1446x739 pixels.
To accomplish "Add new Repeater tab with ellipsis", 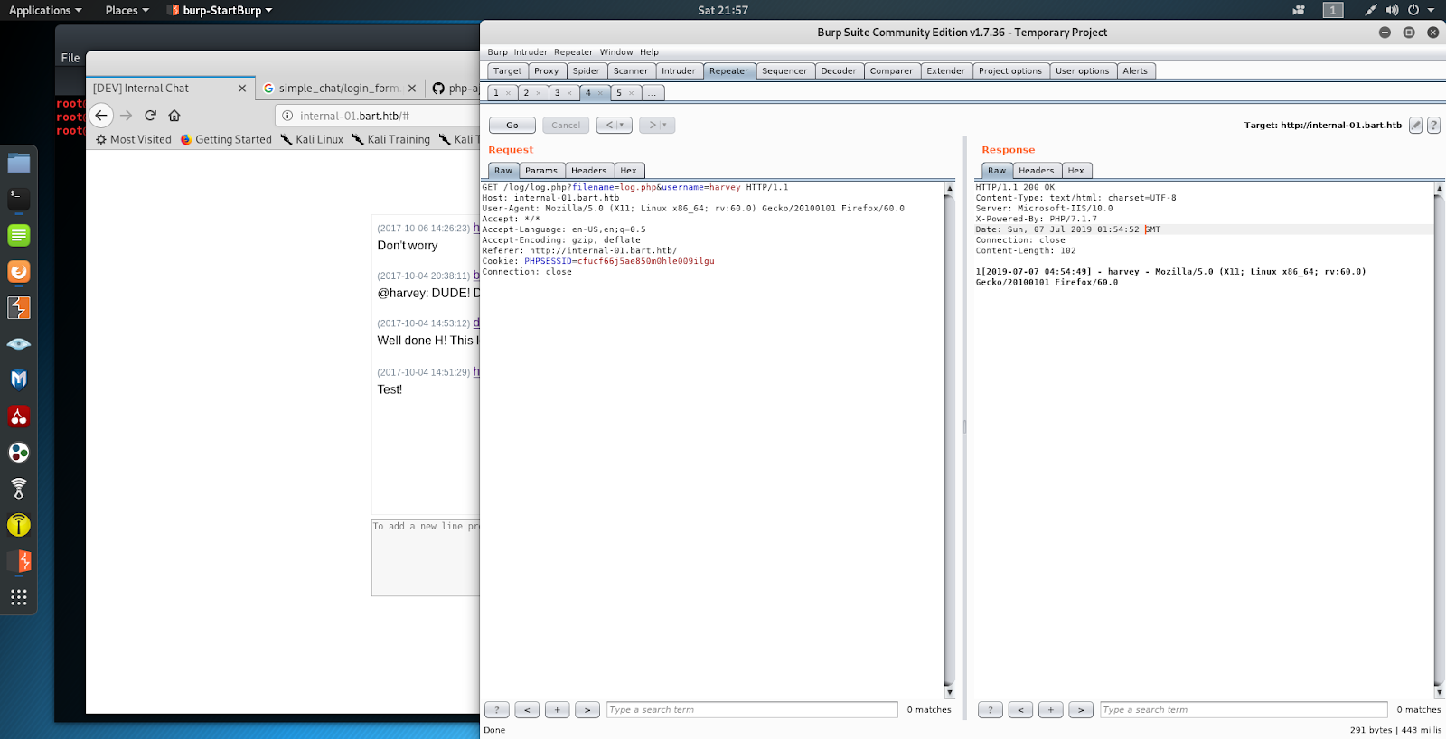I will 653,93.
